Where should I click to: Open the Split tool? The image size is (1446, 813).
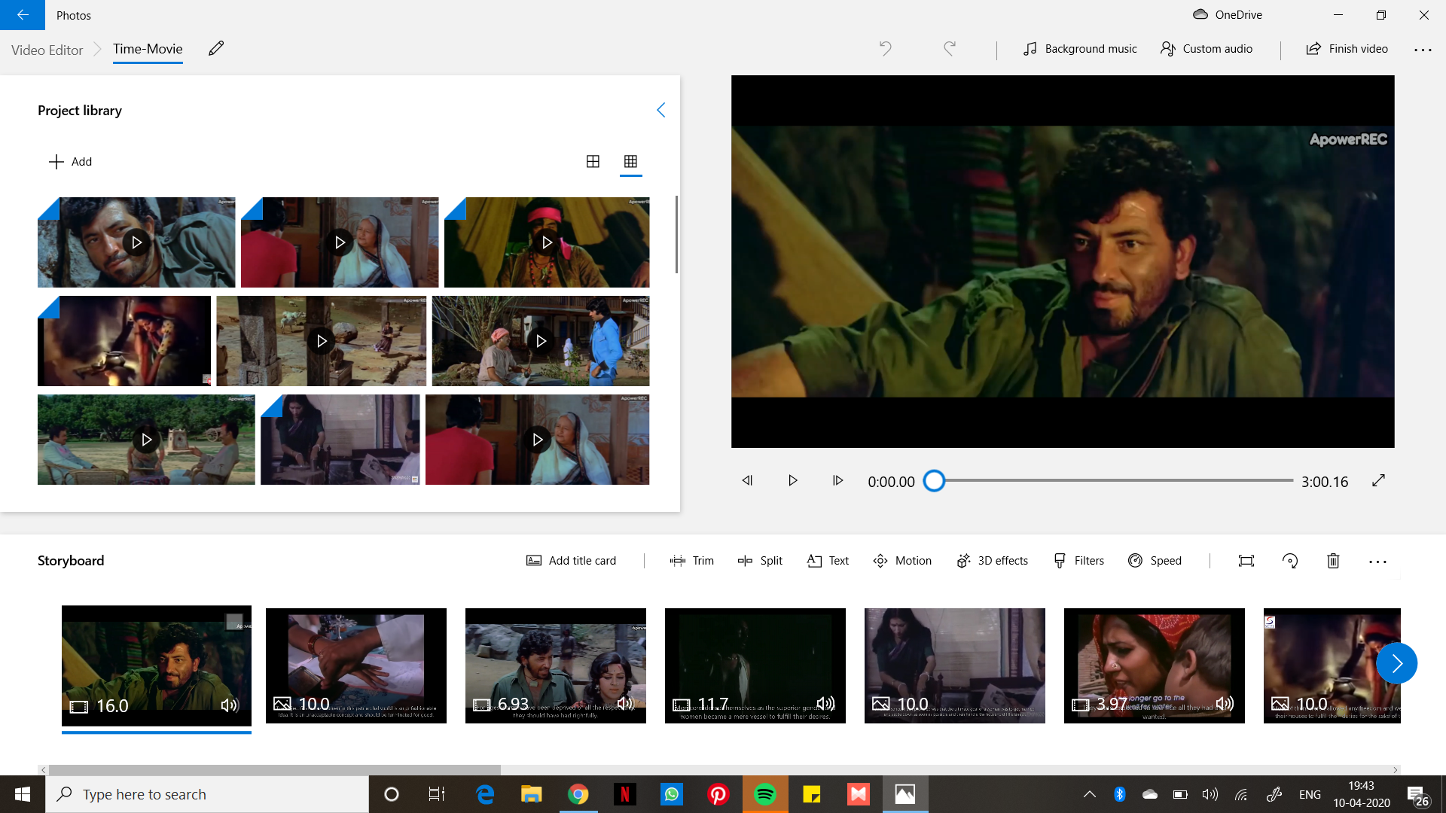[760, 560]
